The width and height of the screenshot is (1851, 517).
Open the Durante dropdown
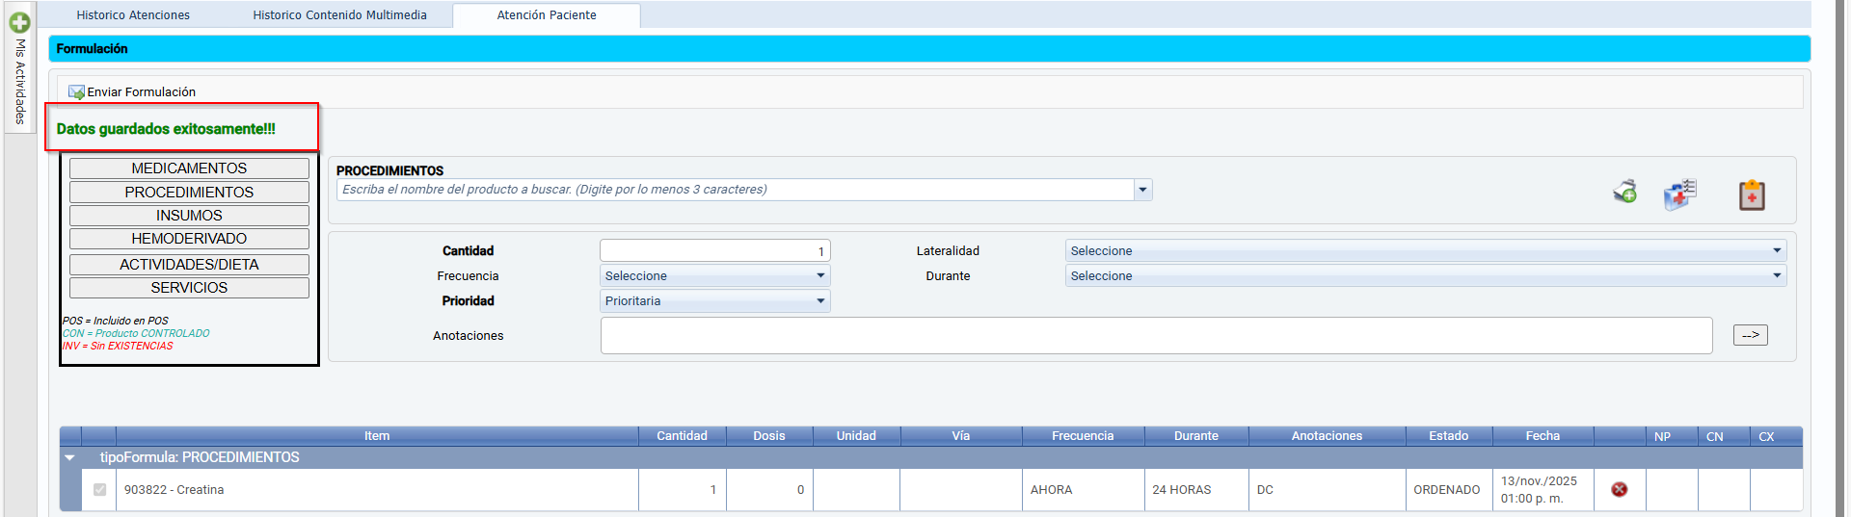pos(1425,276)
